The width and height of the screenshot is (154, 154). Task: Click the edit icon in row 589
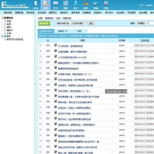pos(56,107)
